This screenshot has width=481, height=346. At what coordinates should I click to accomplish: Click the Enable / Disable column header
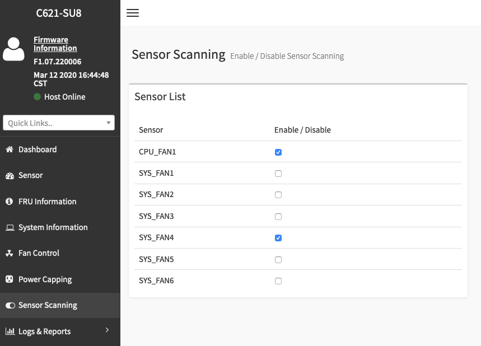[302, 130]
